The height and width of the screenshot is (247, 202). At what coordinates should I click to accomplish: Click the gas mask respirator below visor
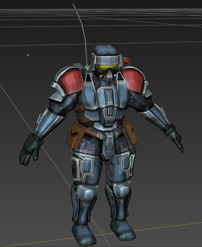coord(108,76)
